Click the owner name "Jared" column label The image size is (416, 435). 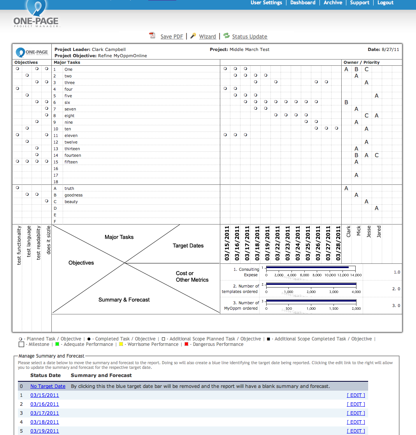coord(379,232)
